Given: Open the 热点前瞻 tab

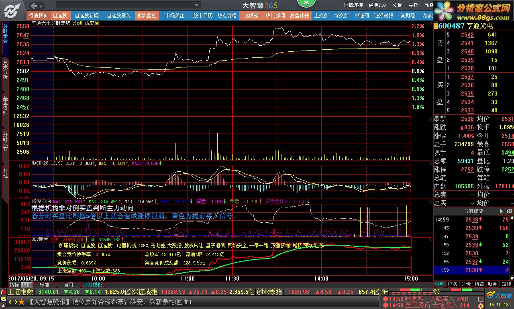Looking at the screenshot, I should coord(227,16).
